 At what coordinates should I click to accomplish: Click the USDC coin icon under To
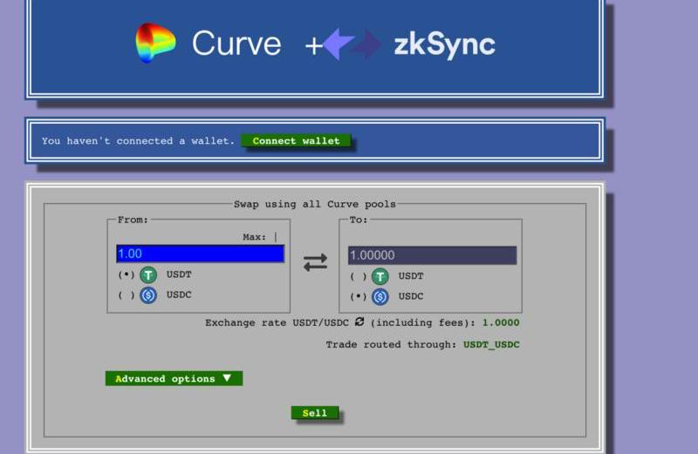coord(380,296)
